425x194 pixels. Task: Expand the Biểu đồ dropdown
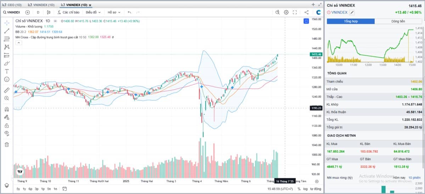[93, 12]
